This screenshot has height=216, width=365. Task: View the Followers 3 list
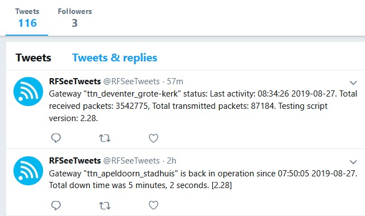point(74,18)
